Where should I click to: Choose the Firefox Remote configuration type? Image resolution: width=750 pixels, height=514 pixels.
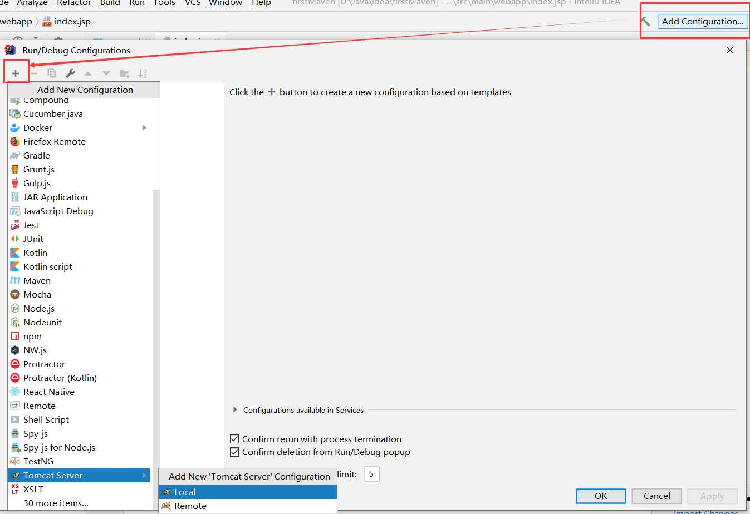pos(79,141)
